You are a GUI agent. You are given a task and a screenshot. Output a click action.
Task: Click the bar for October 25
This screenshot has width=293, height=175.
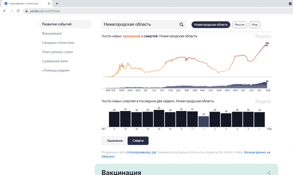click(125, 119)
